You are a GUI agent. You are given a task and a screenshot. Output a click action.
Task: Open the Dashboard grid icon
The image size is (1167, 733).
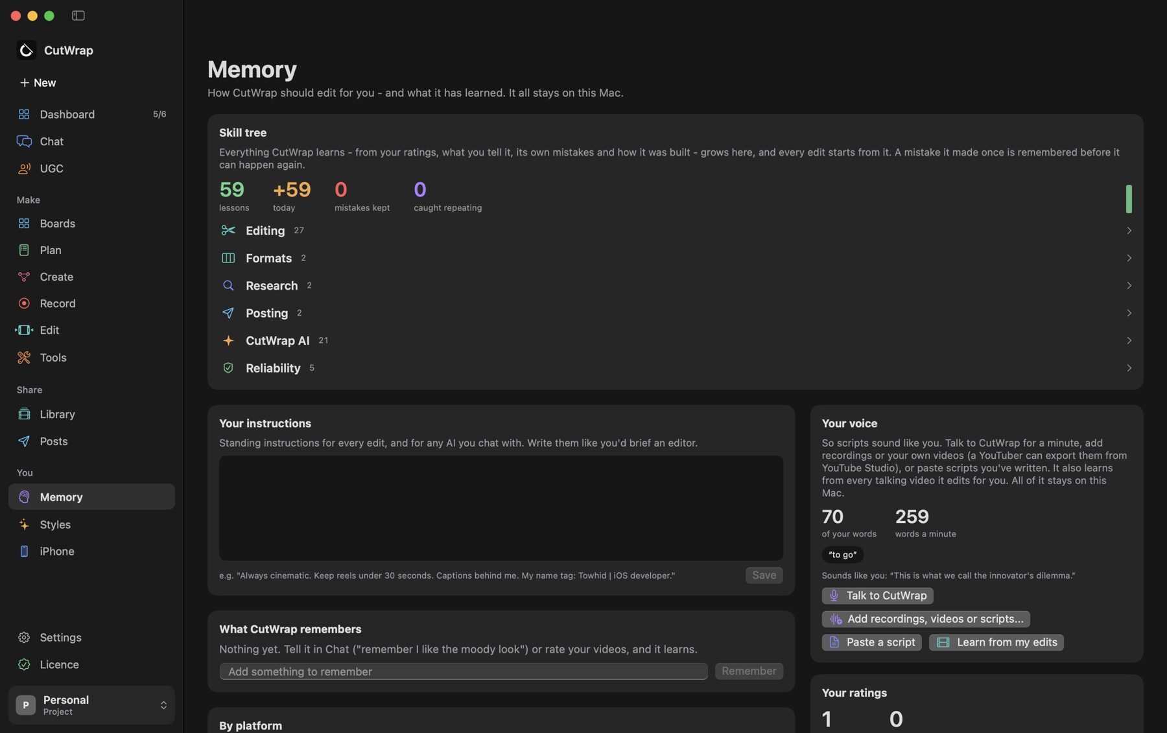pyautogui.click(x=24, y=114)
